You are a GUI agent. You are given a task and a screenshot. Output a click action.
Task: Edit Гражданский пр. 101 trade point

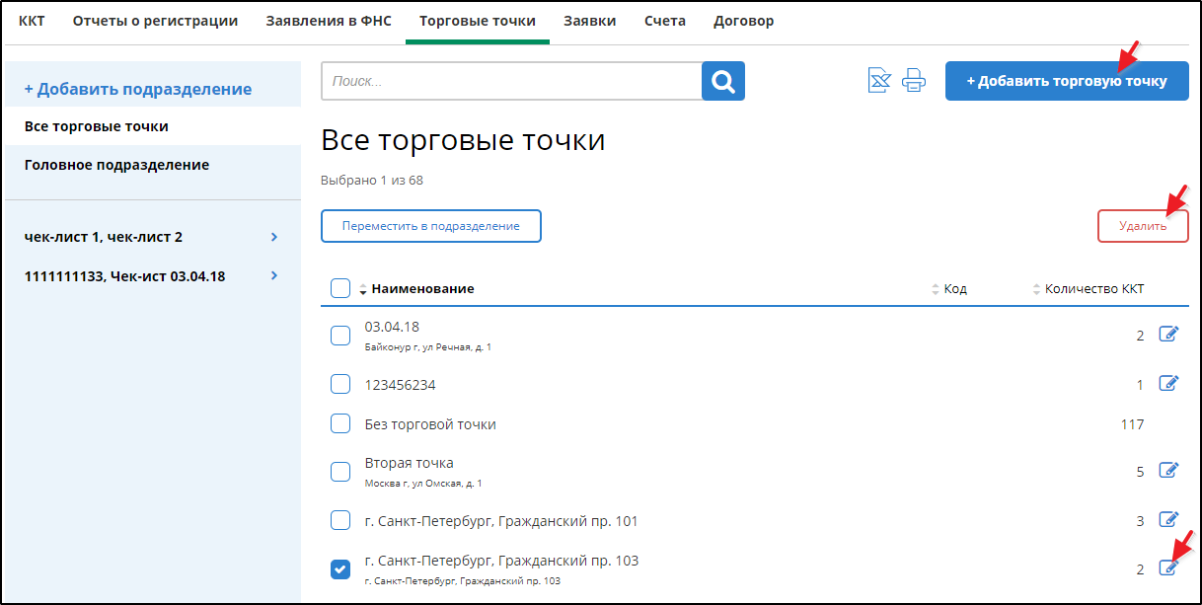1168,520
